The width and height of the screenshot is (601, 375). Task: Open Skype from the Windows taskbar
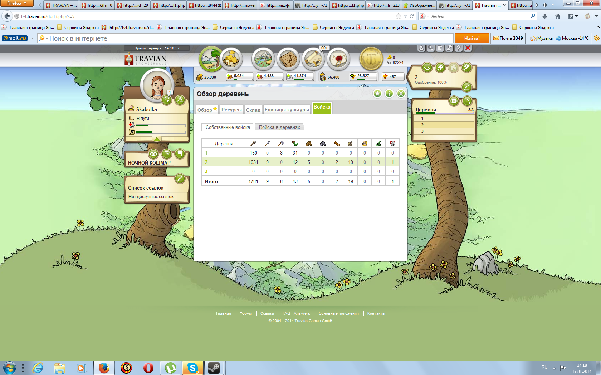[x=193, y=367]
